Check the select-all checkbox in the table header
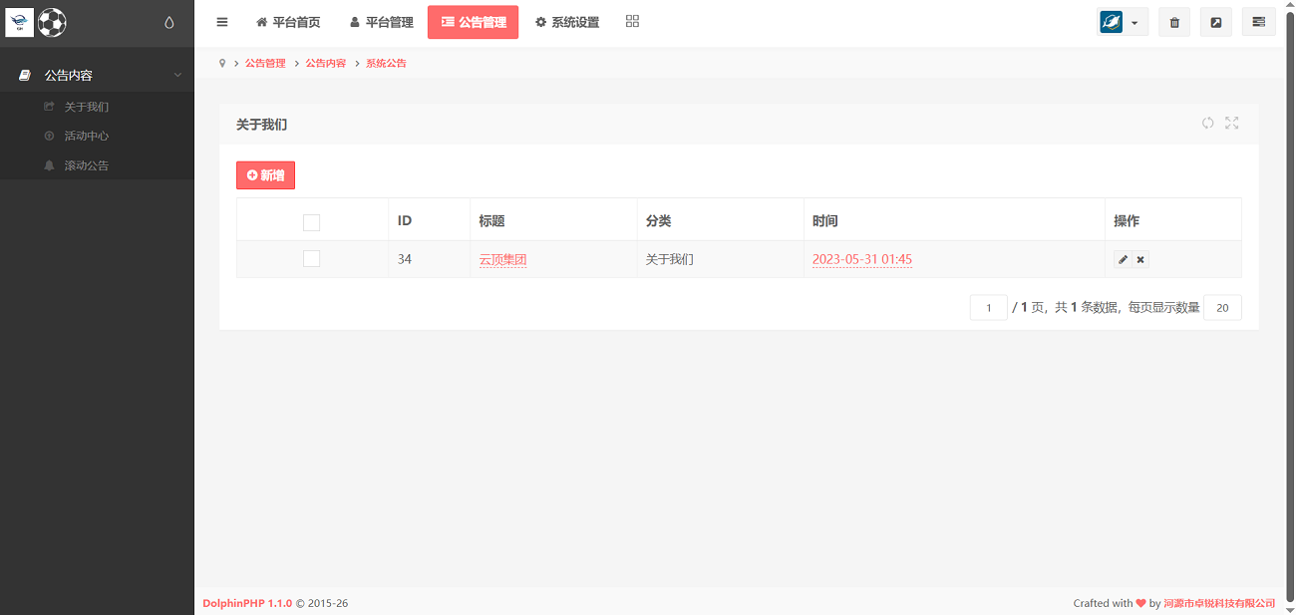Screen dimensions: 1296x615 click(x=311, y=222)
